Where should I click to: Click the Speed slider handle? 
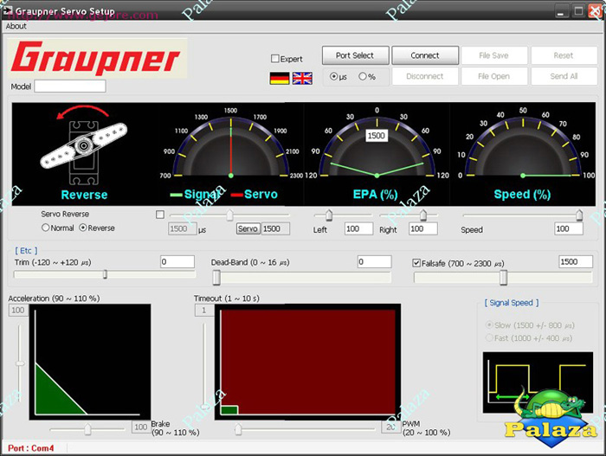(x=579, y=215)
